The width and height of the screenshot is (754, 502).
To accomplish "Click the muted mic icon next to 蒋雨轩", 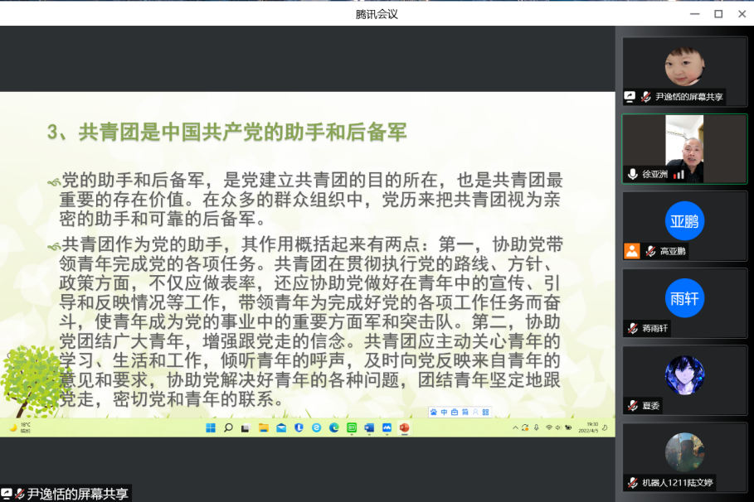I will point(633,328).
